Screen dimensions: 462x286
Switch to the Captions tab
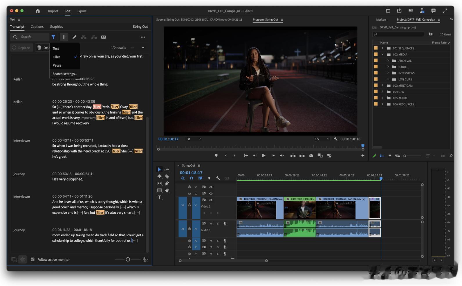point(37,27)
